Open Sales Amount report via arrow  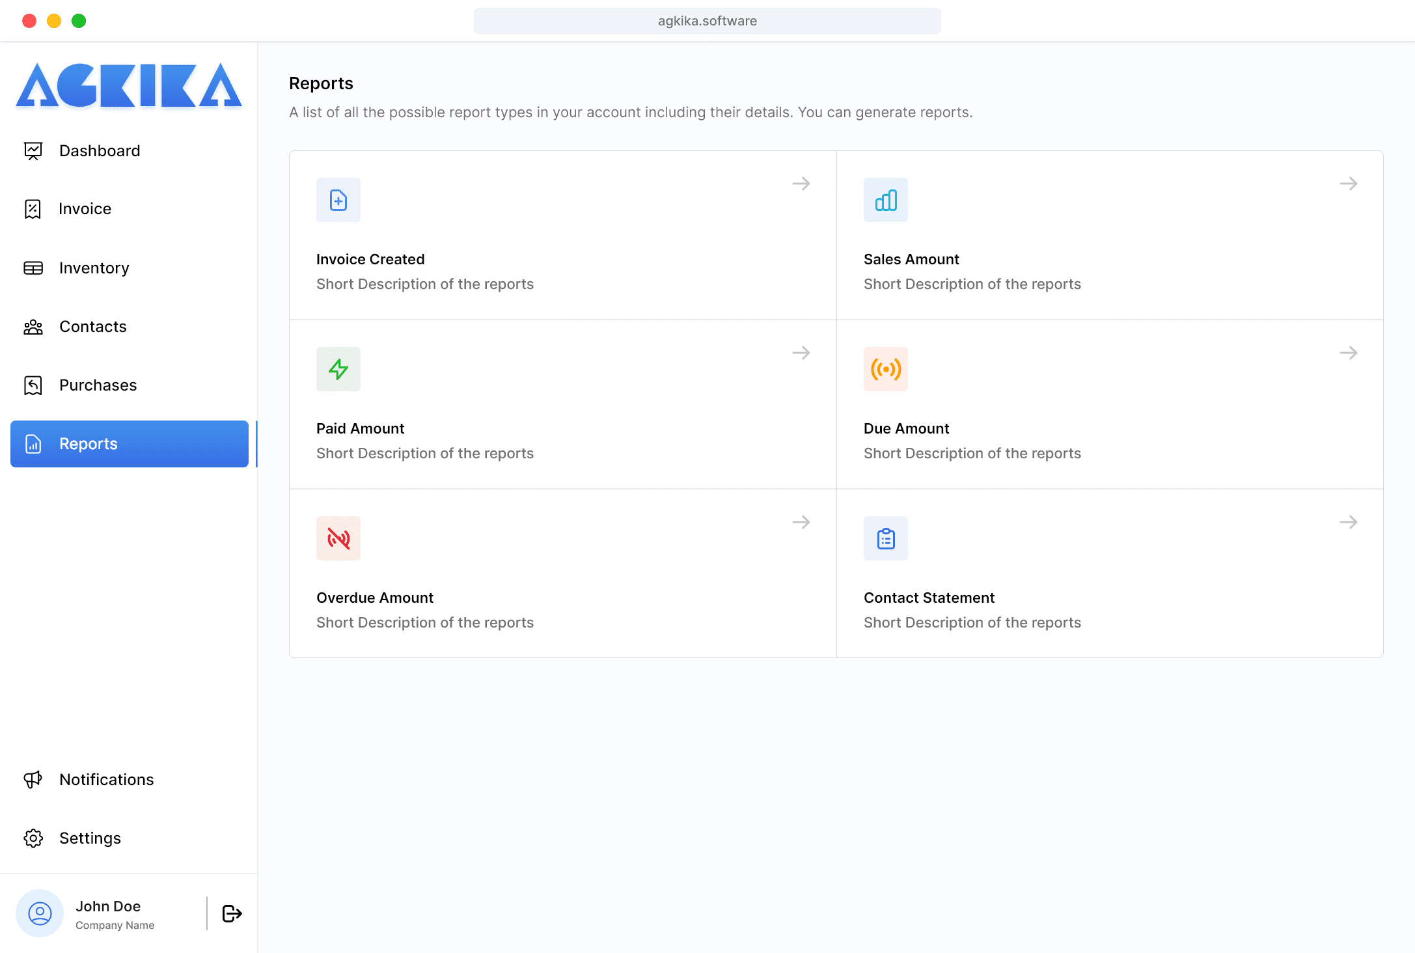(1348, 184)
